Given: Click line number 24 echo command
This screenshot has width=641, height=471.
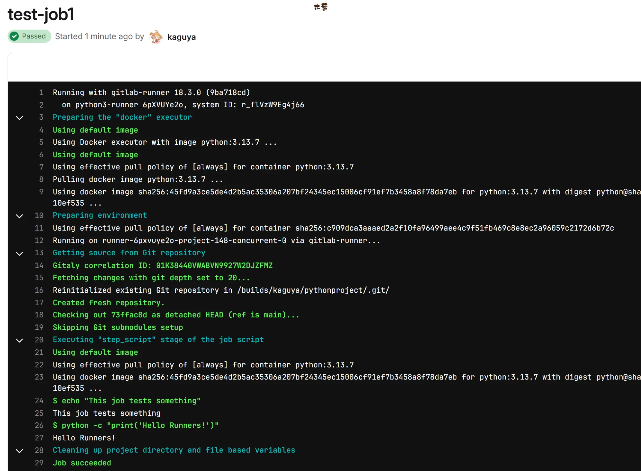Looking at the screenshot, I should (x=39, y=401).
